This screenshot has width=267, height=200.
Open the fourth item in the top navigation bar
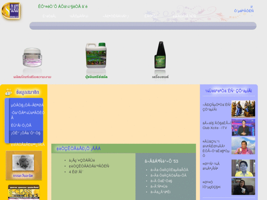[151, 16]
